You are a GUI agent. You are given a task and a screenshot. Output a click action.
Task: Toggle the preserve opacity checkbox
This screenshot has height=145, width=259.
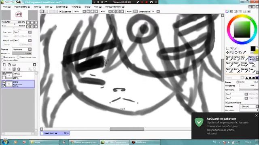click(2, 57)
